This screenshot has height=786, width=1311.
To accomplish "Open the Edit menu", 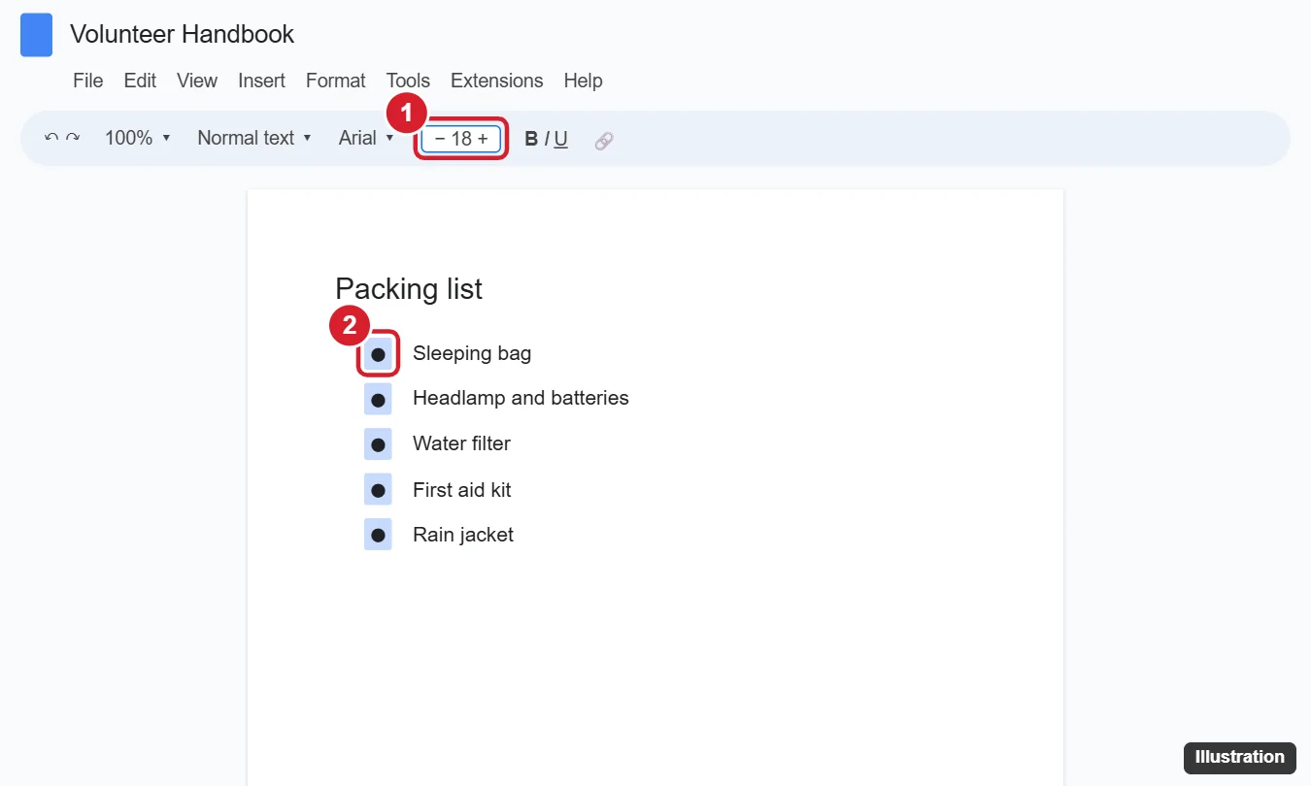I will (140, 81).
